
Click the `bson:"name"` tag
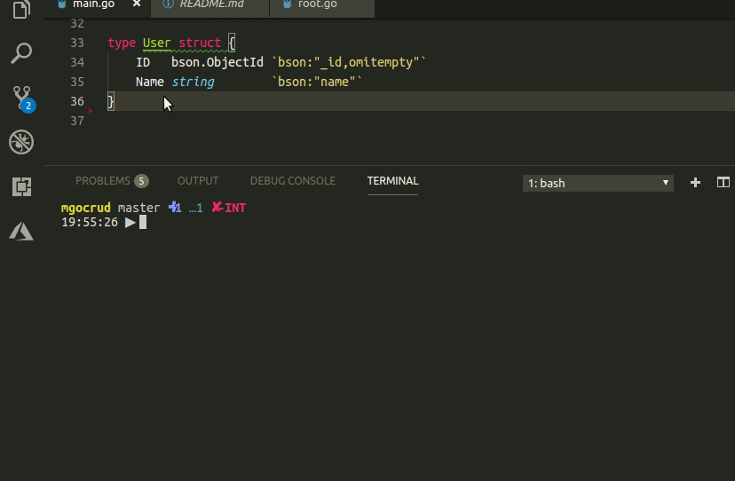tap(316, 82)
